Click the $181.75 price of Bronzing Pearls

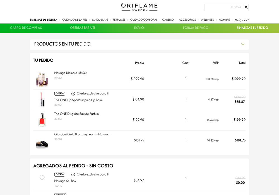[139, 140]
